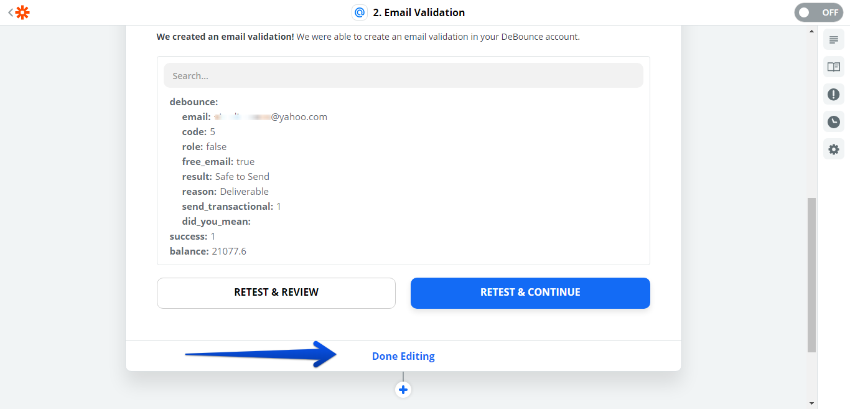This screenshot has width=850, height=409.
Task: Click the DeBounce @ app icon
Action: pos(360,12)
